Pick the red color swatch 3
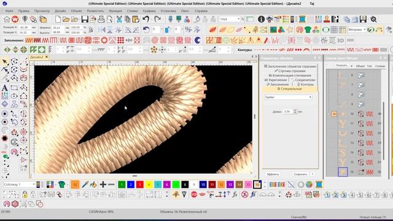393x221 pixels. (x=140, y=185)
